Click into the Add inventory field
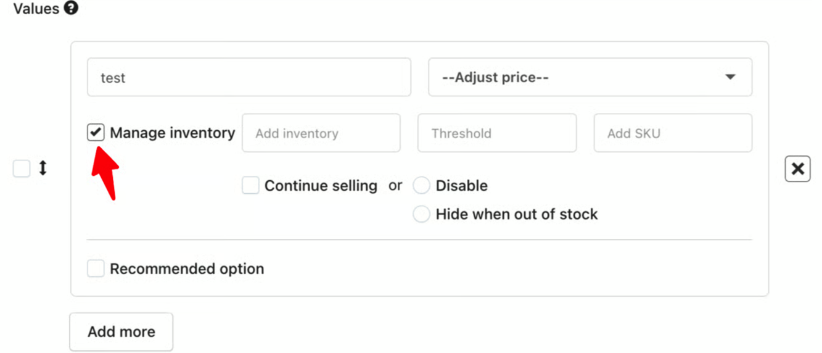 pyautogui.click(x=321, y=133)
